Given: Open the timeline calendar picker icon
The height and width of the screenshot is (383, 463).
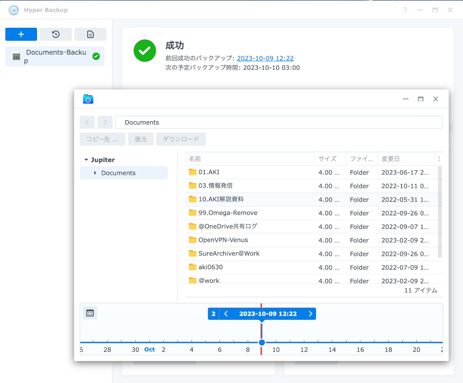Looking at the screenshot, I should point(90,313).
